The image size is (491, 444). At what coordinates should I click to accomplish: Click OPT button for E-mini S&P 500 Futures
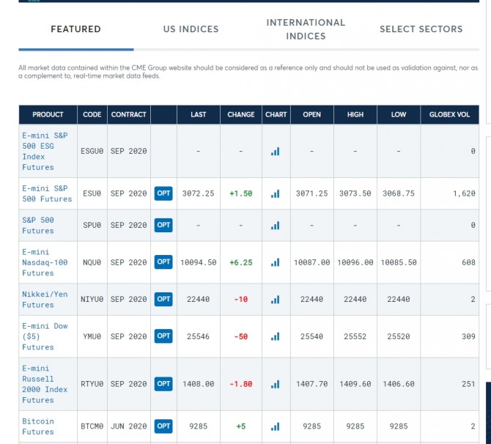pyautogui.click(x=163, y=193)
